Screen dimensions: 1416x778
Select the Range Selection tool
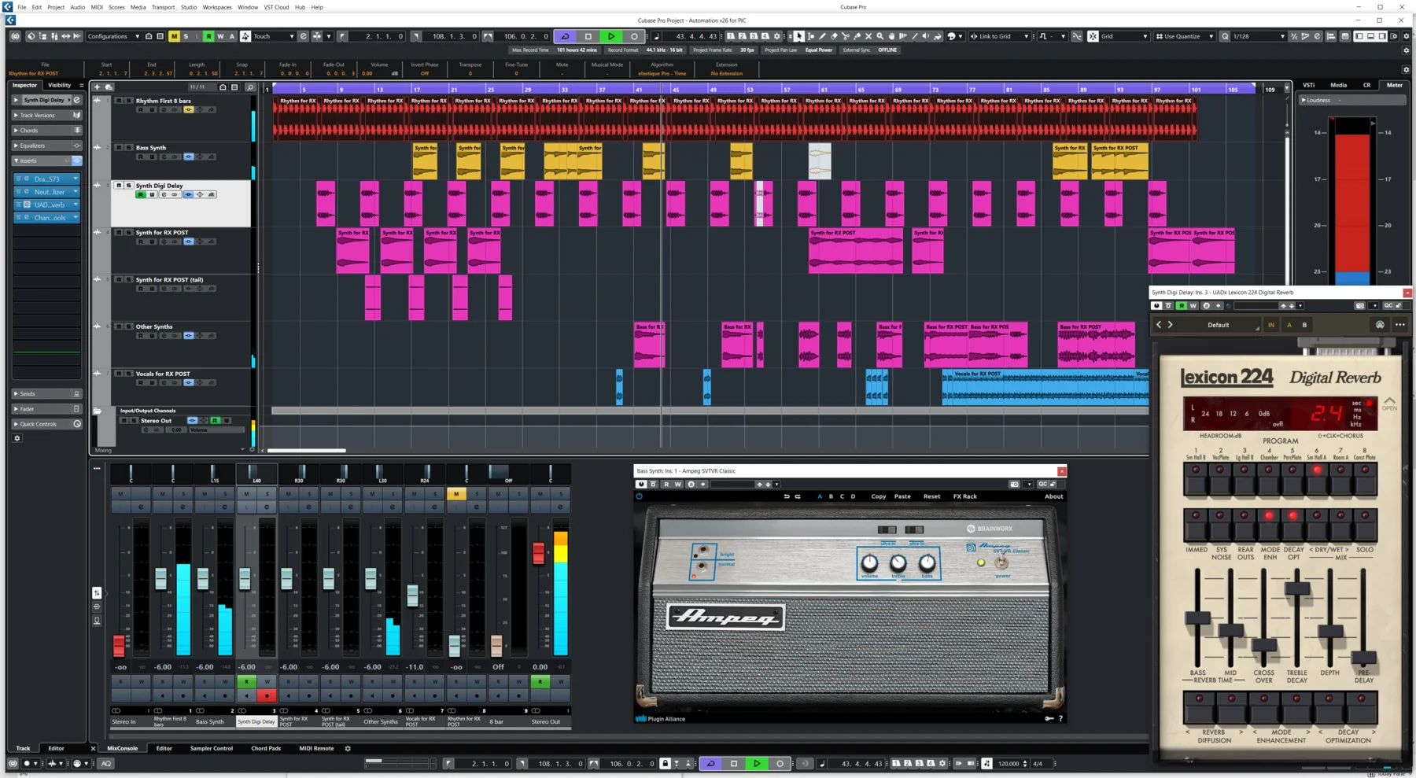[x=811, y=36]
